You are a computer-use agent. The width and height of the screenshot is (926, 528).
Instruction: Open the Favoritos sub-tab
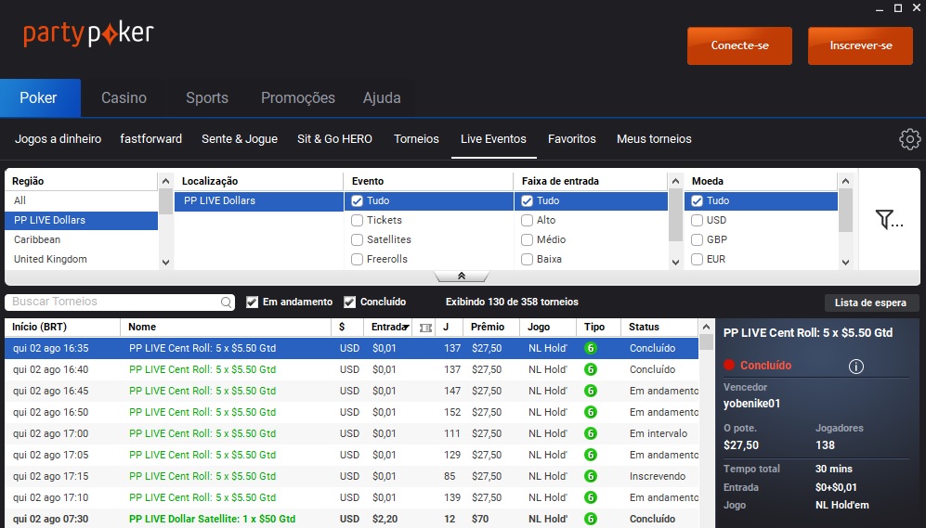point(571,139)
